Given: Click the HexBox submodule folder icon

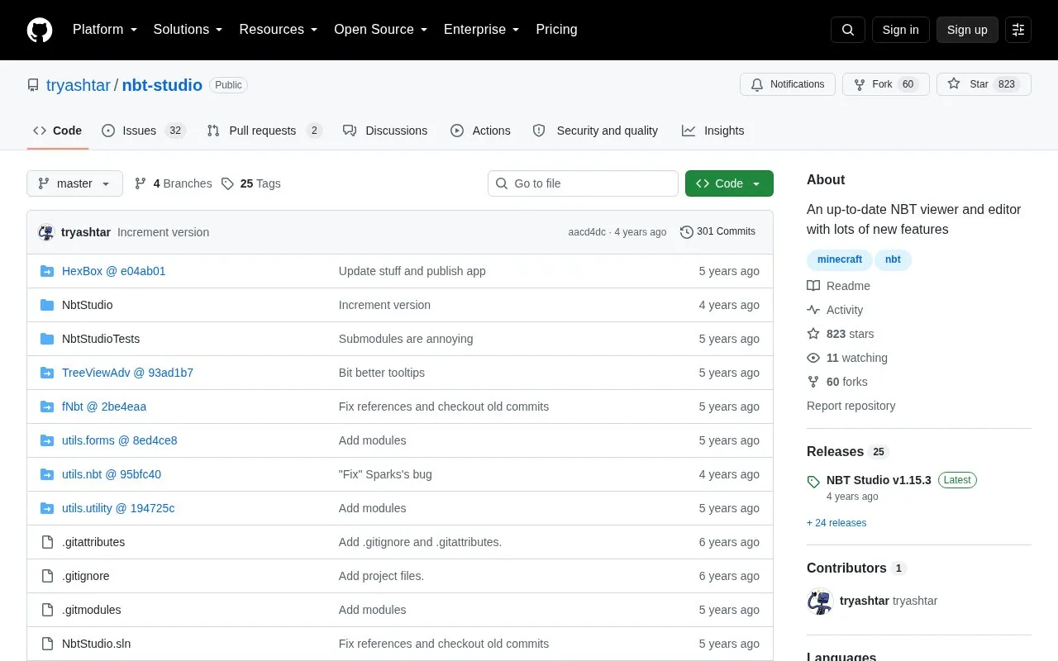Looking at the screenshot, I should click(x=47, y=271).
